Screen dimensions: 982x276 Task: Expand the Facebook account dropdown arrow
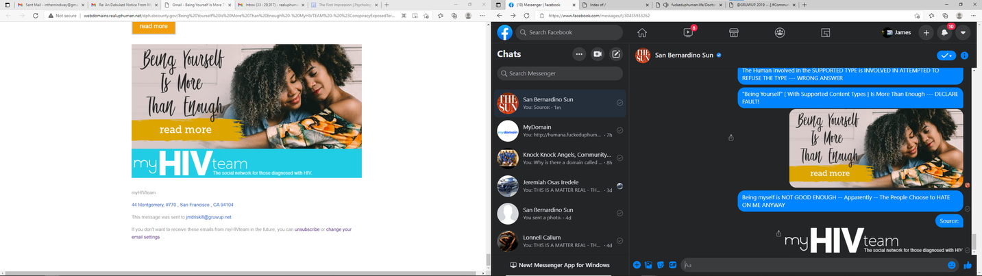[963, 32]
